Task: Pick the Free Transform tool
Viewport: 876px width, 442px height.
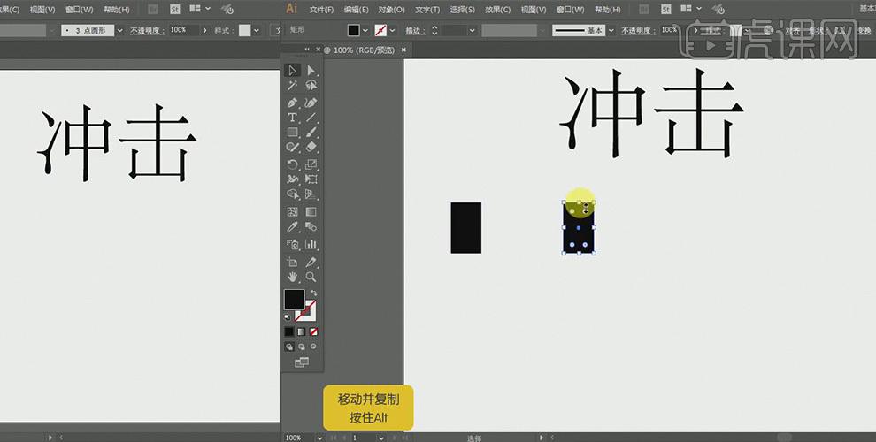Action: 311,179
